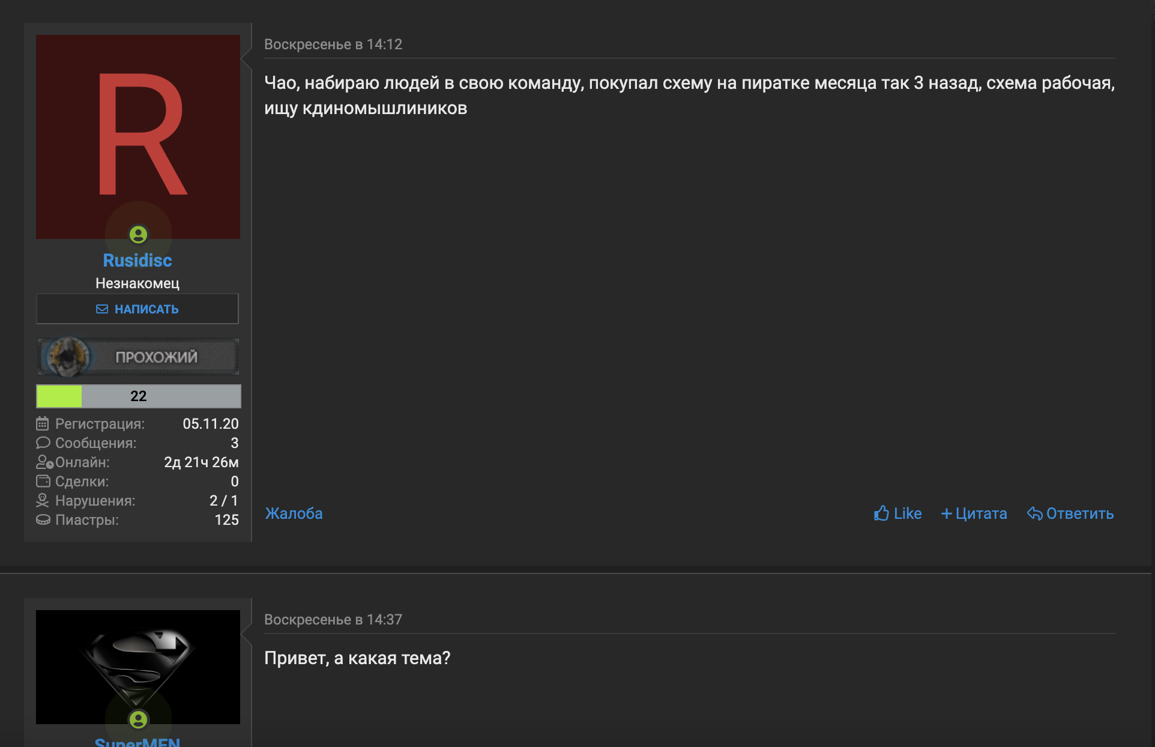Click the wallet icon next to Сделки
Image resolution: width=1155 pixels, height=747 pixels.
43,481
